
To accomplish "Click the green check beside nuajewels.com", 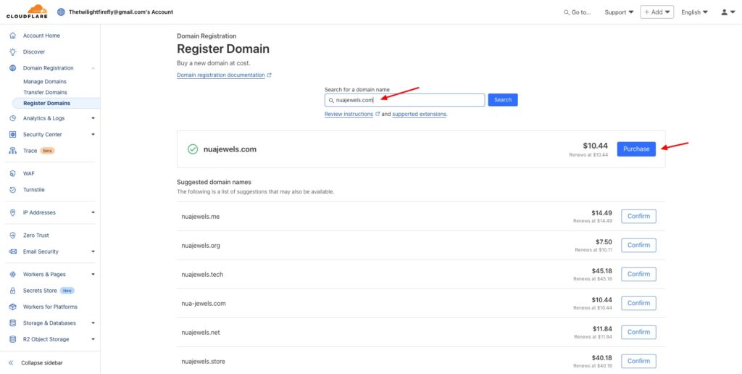I will [193, 149].
